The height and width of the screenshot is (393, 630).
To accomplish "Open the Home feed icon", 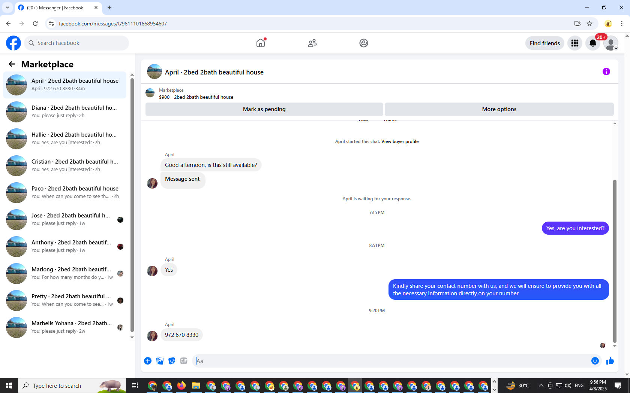I will pyautogui.click(x=261, y=43).
